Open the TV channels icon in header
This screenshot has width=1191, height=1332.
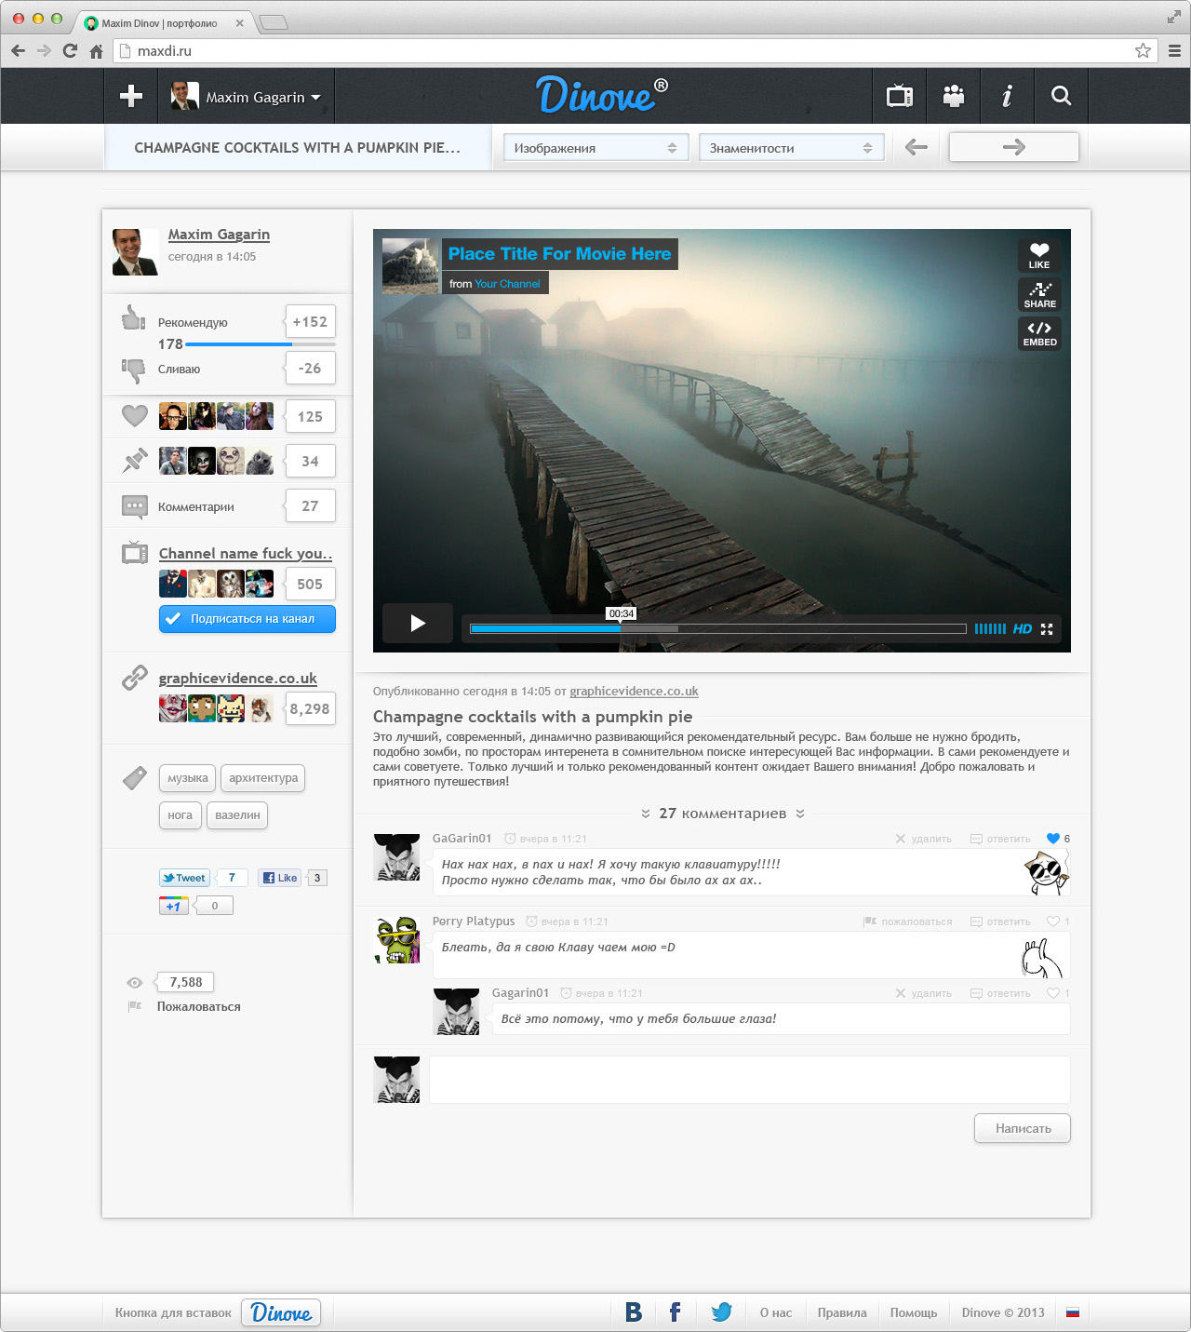pos(900,96)
